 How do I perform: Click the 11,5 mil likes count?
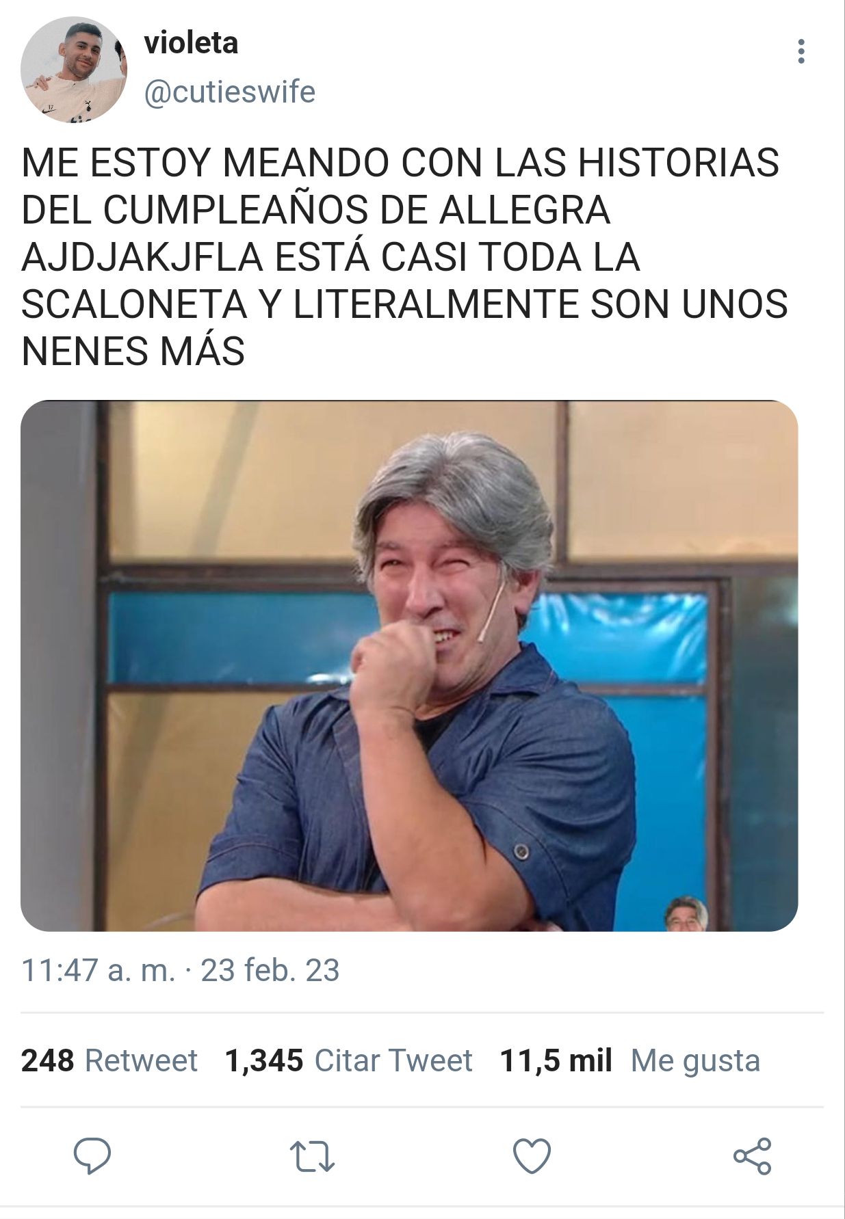(x=556, y=1061)
